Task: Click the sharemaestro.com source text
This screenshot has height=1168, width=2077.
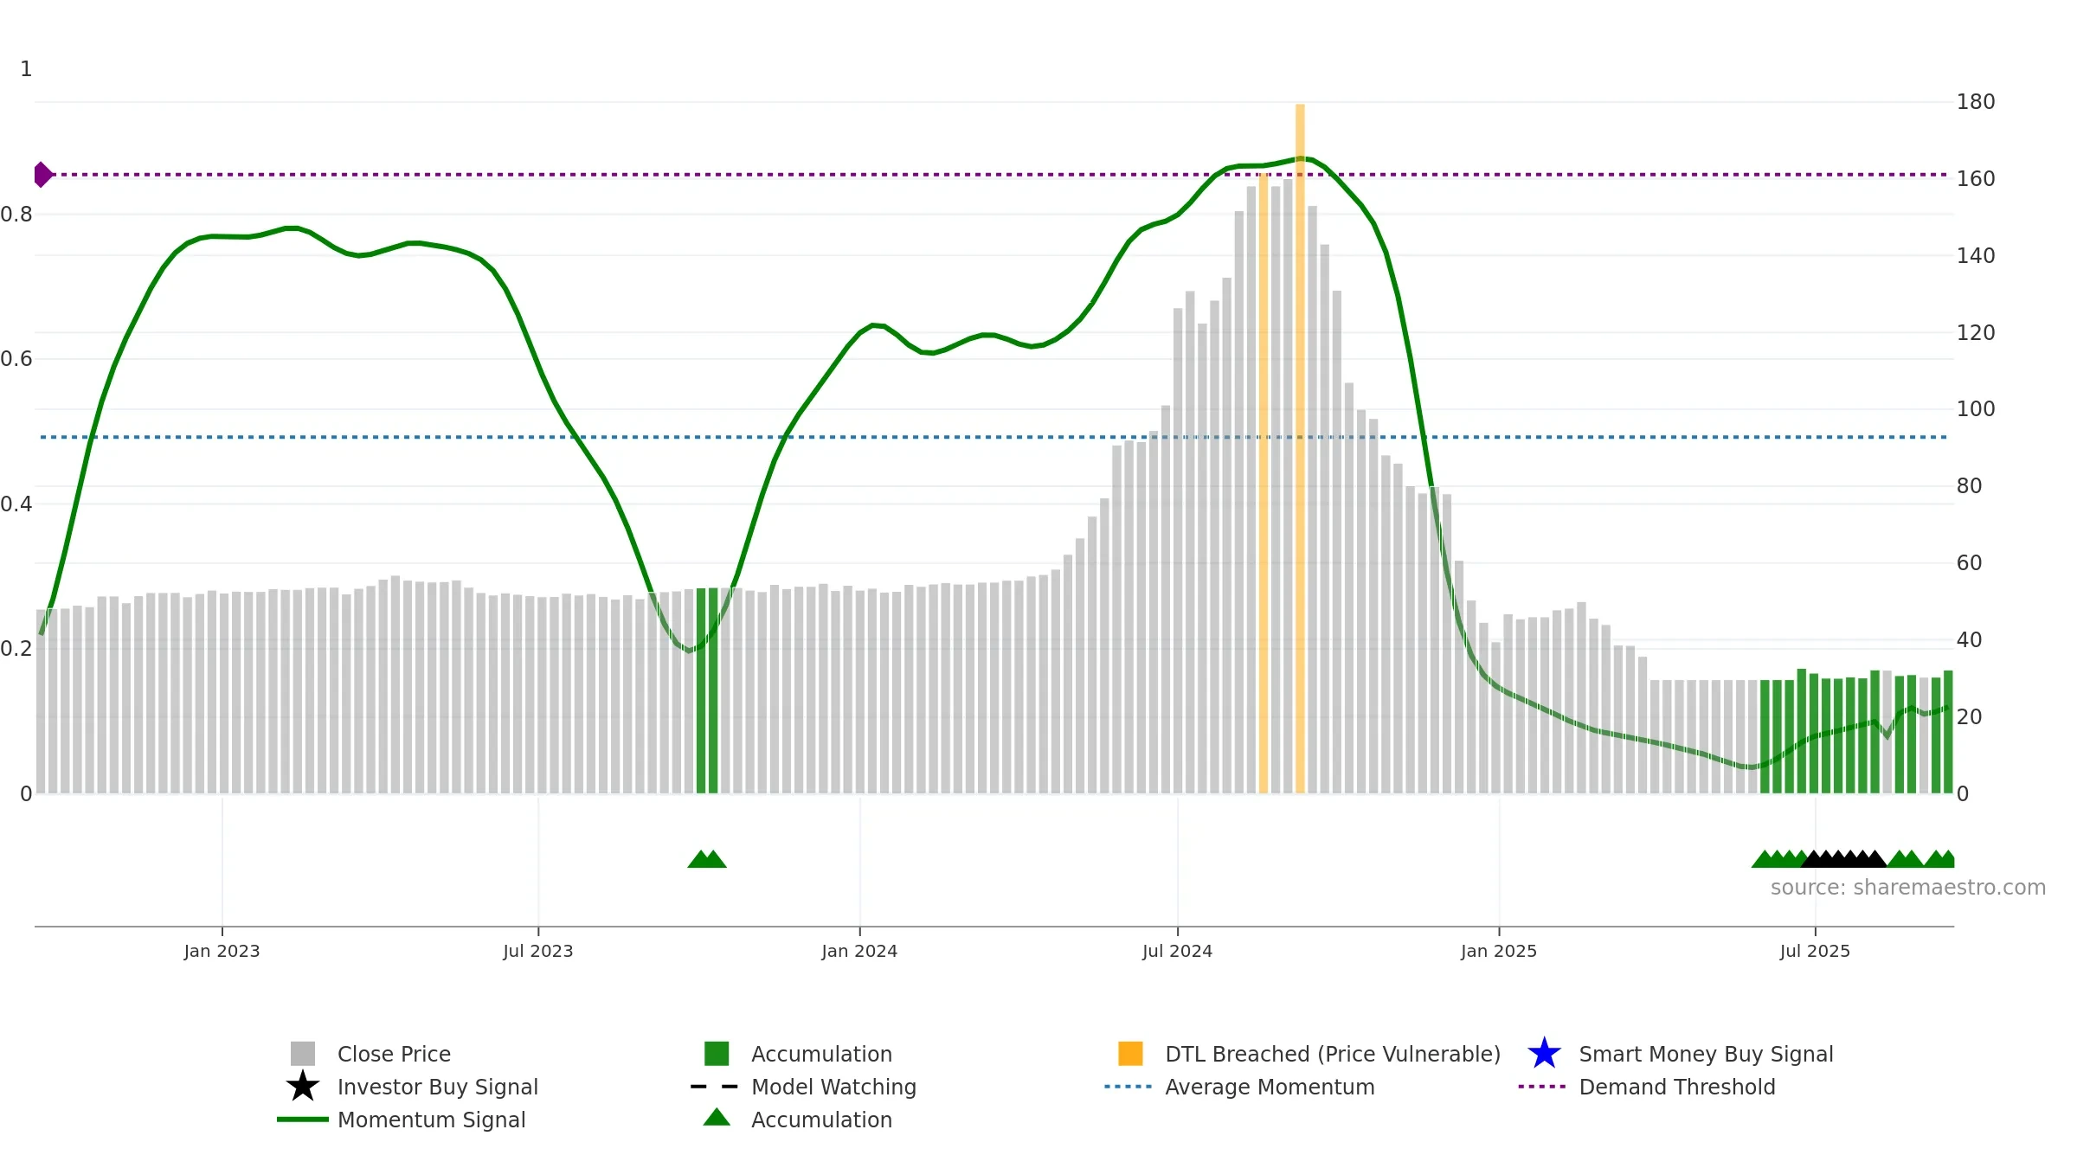Action: click(x=1907, y=888)
